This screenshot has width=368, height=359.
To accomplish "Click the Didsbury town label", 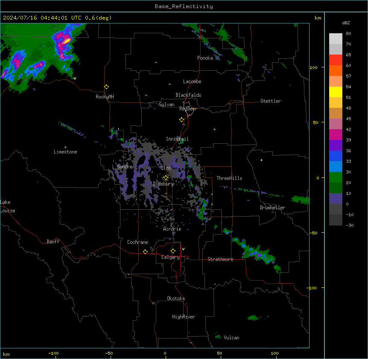I will [x=164, y=184].
